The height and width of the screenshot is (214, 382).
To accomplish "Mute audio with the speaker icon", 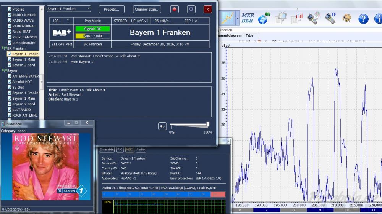I will click(x=162, y=126).
